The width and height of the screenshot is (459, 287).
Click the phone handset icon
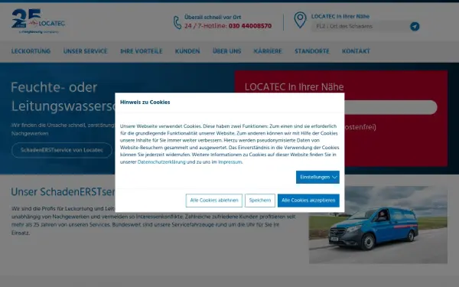coord(177,22)
